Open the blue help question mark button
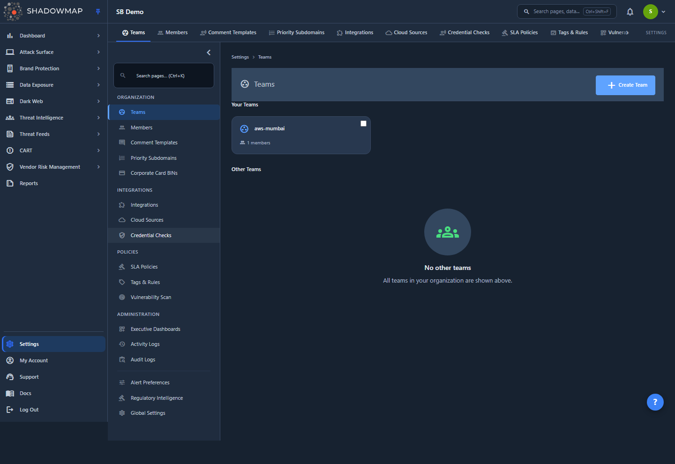Screen dimensions: 675x464 (x=655, y=402)
